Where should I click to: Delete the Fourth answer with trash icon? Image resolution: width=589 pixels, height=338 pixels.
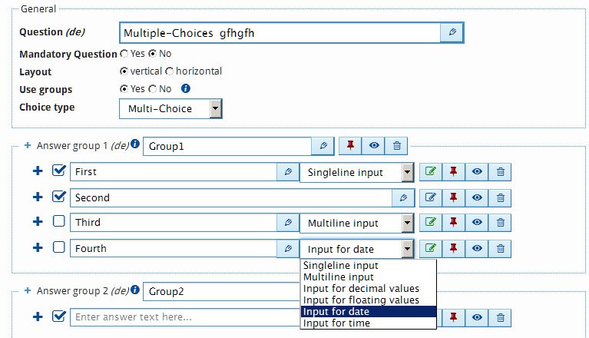pos(500,248)
